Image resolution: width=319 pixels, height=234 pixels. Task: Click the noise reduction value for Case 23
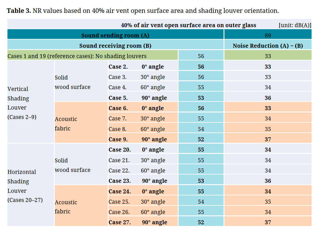[x=268, y=181]
